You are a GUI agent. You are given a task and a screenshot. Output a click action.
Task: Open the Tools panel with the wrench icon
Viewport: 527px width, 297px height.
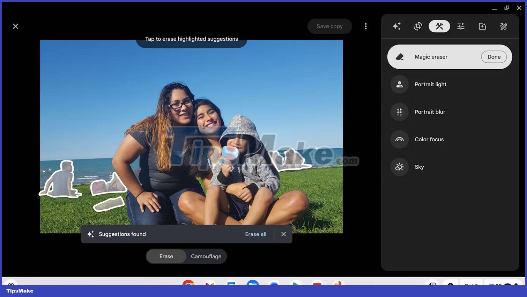click(439, 26)
